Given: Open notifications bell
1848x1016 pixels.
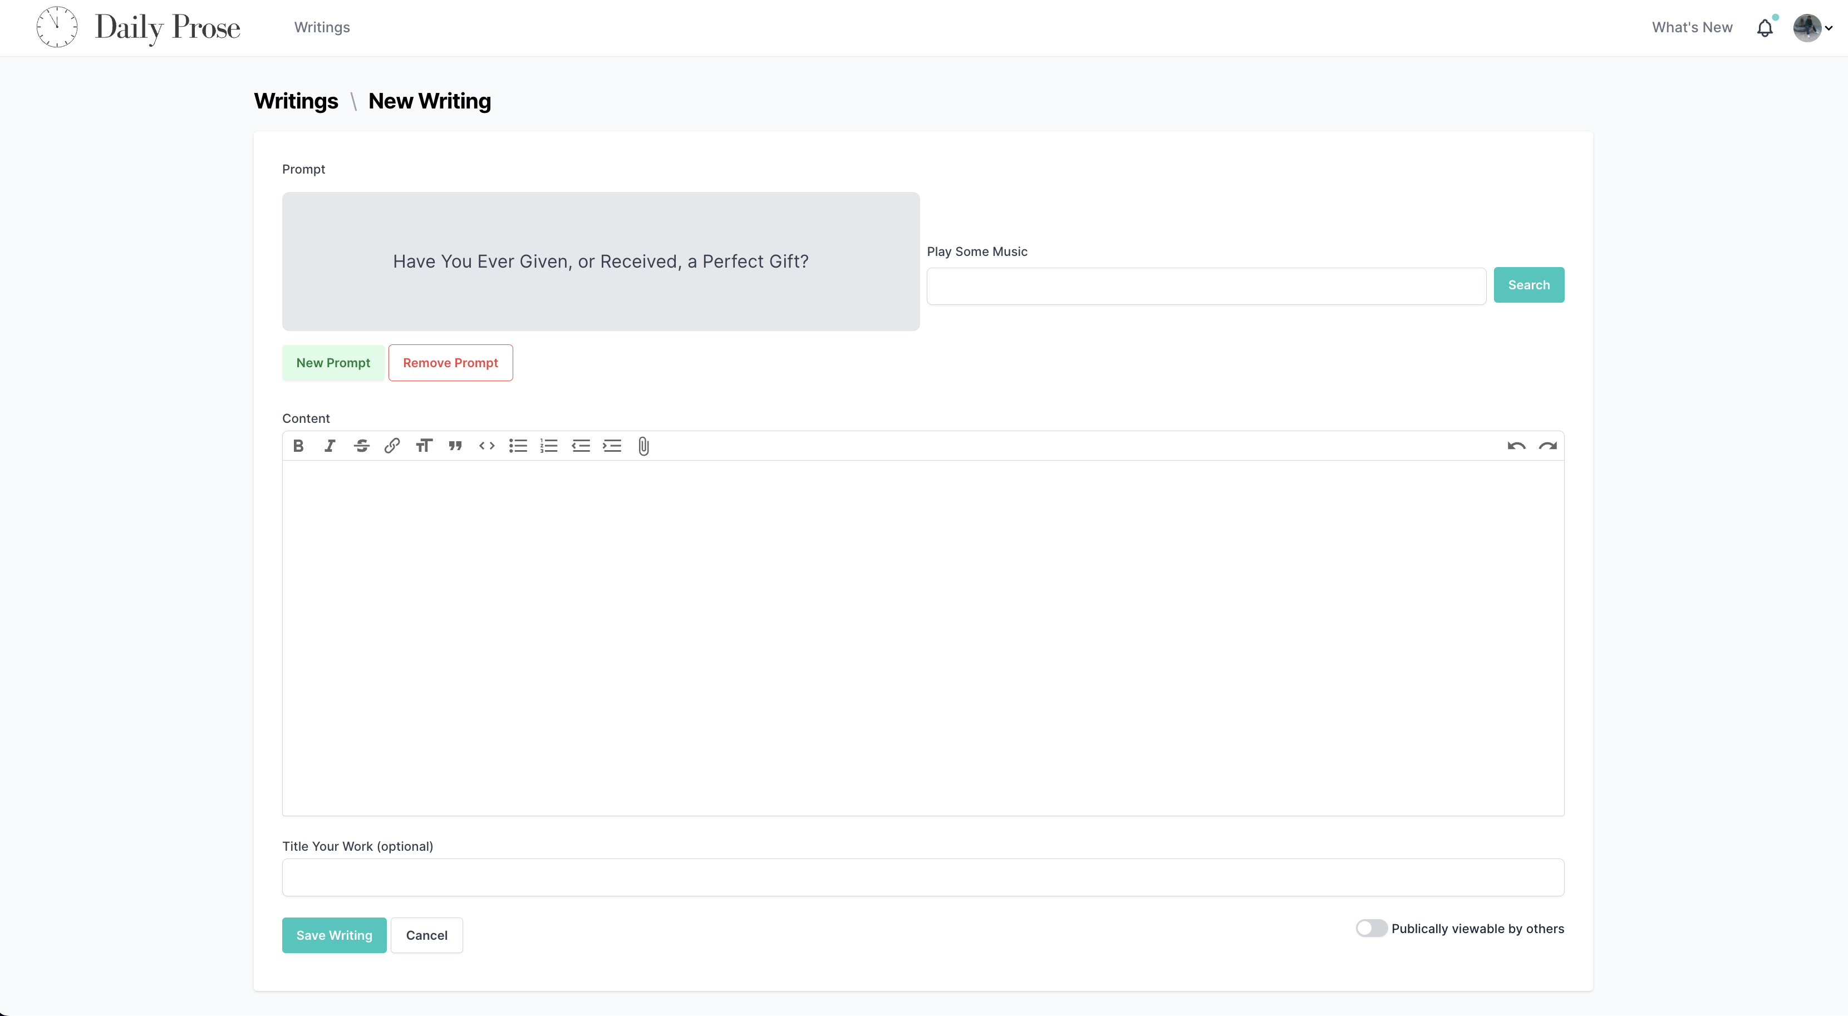Looking at the screenshot, I should pos(1765,27).
